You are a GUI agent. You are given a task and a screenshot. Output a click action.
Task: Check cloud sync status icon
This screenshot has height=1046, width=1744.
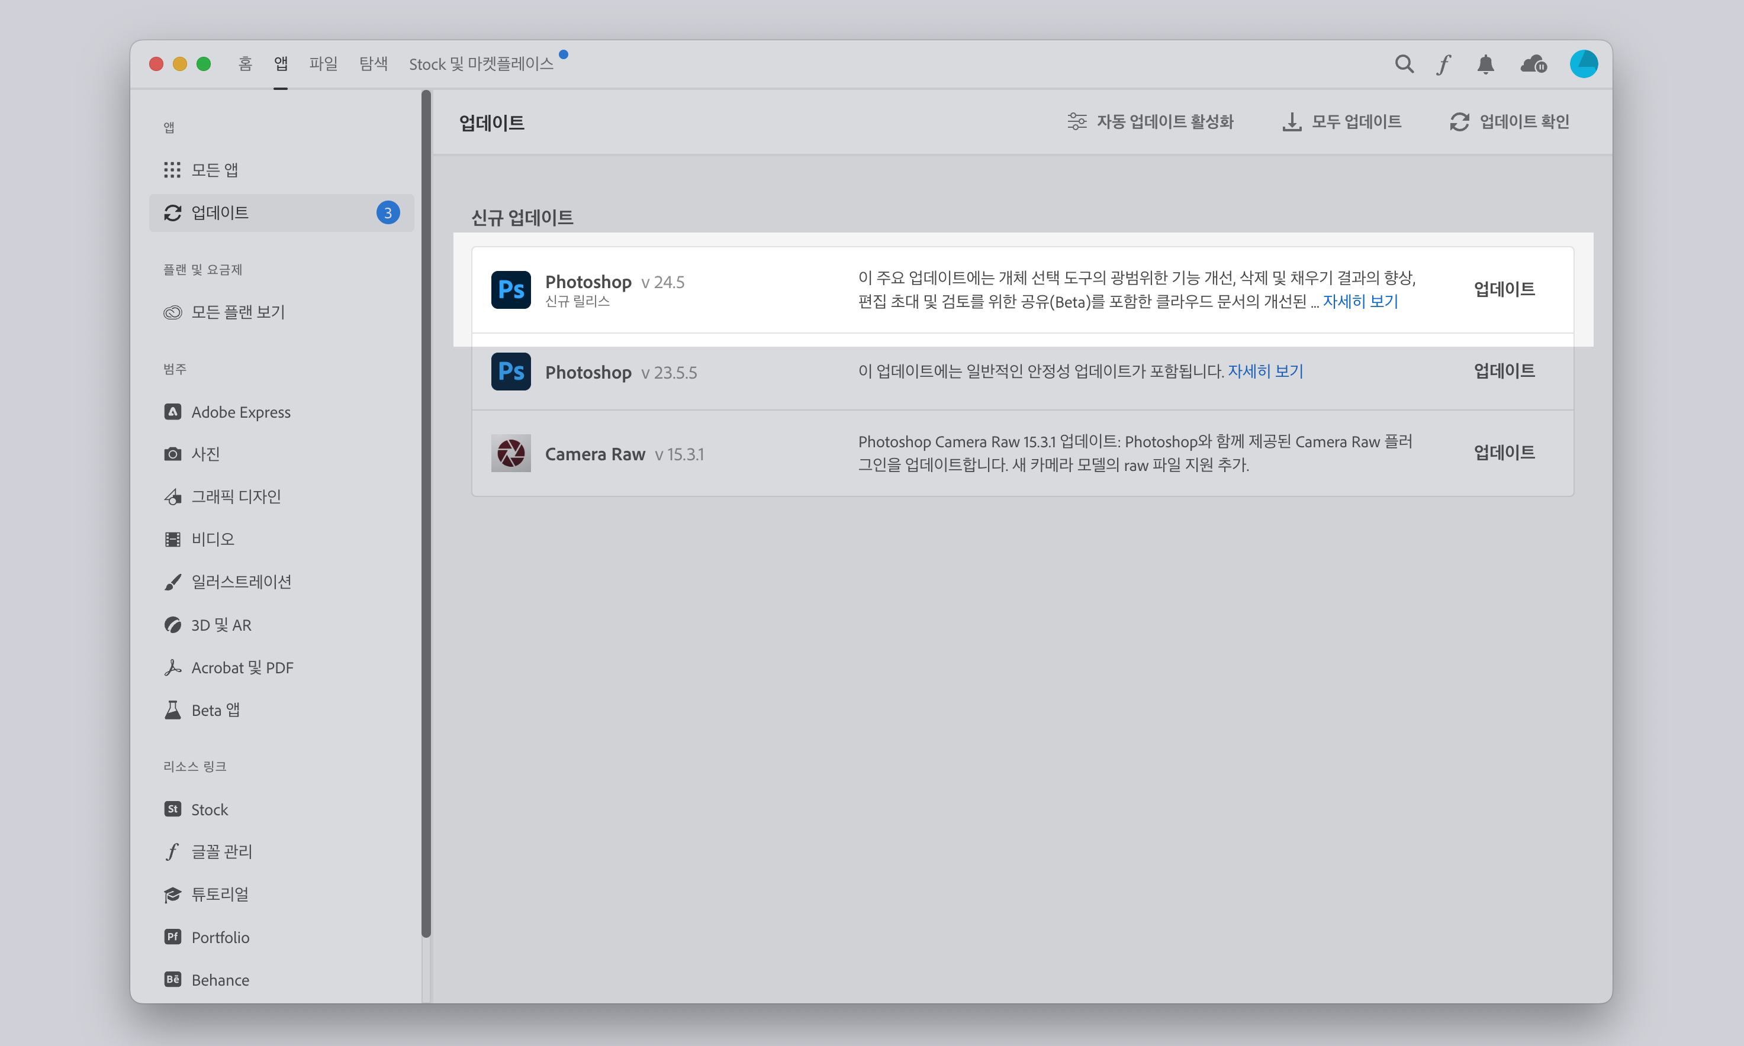coord(1534,65)
